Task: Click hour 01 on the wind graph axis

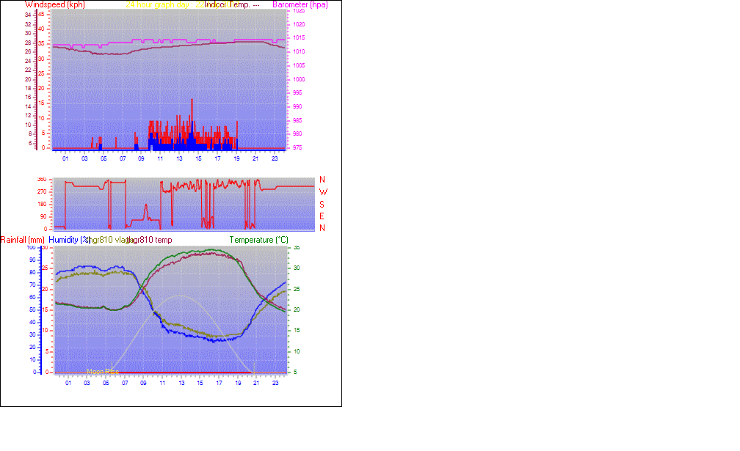Action: (65, 158)
